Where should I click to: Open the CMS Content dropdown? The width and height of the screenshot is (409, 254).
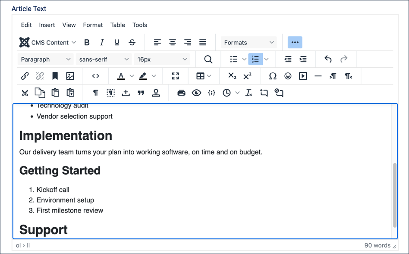(x=47, y=43)
